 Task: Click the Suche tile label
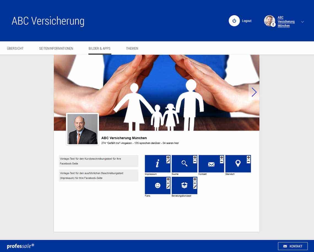tap(175, 174)
